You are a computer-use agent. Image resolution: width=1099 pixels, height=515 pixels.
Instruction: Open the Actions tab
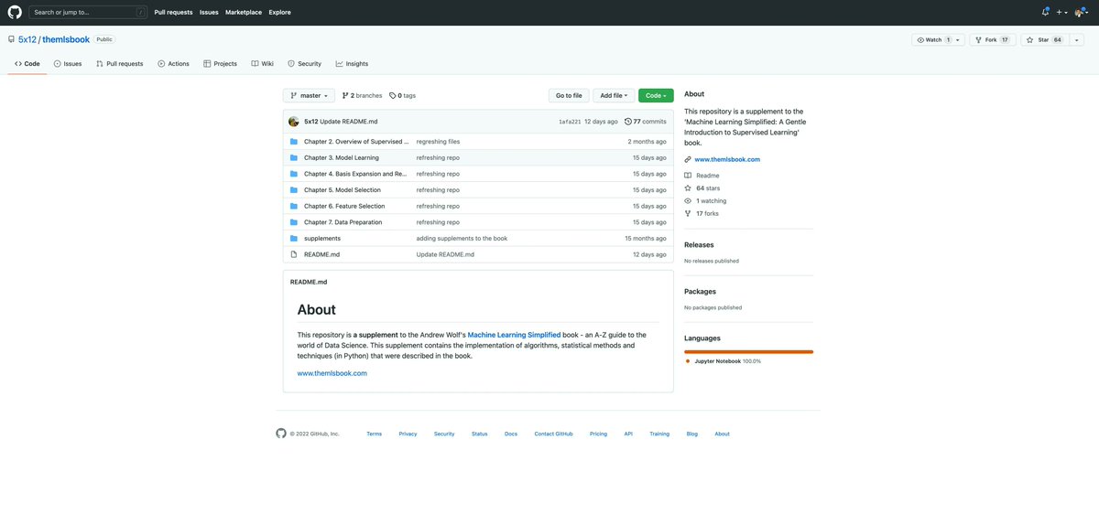point(173,64)
